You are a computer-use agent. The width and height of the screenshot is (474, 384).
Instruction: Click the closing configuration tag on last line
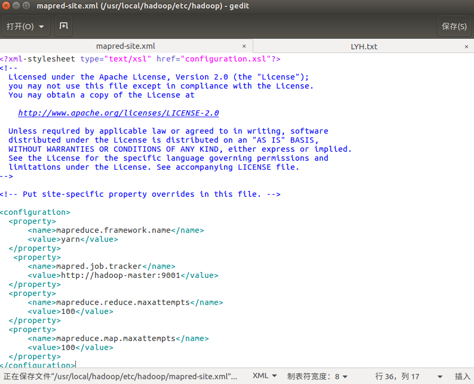point(37,365)
